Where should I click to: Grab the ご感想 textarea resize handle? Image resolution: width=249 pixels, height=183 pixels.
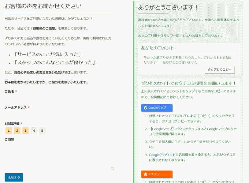pyautogui.click(x=112, y=168)
